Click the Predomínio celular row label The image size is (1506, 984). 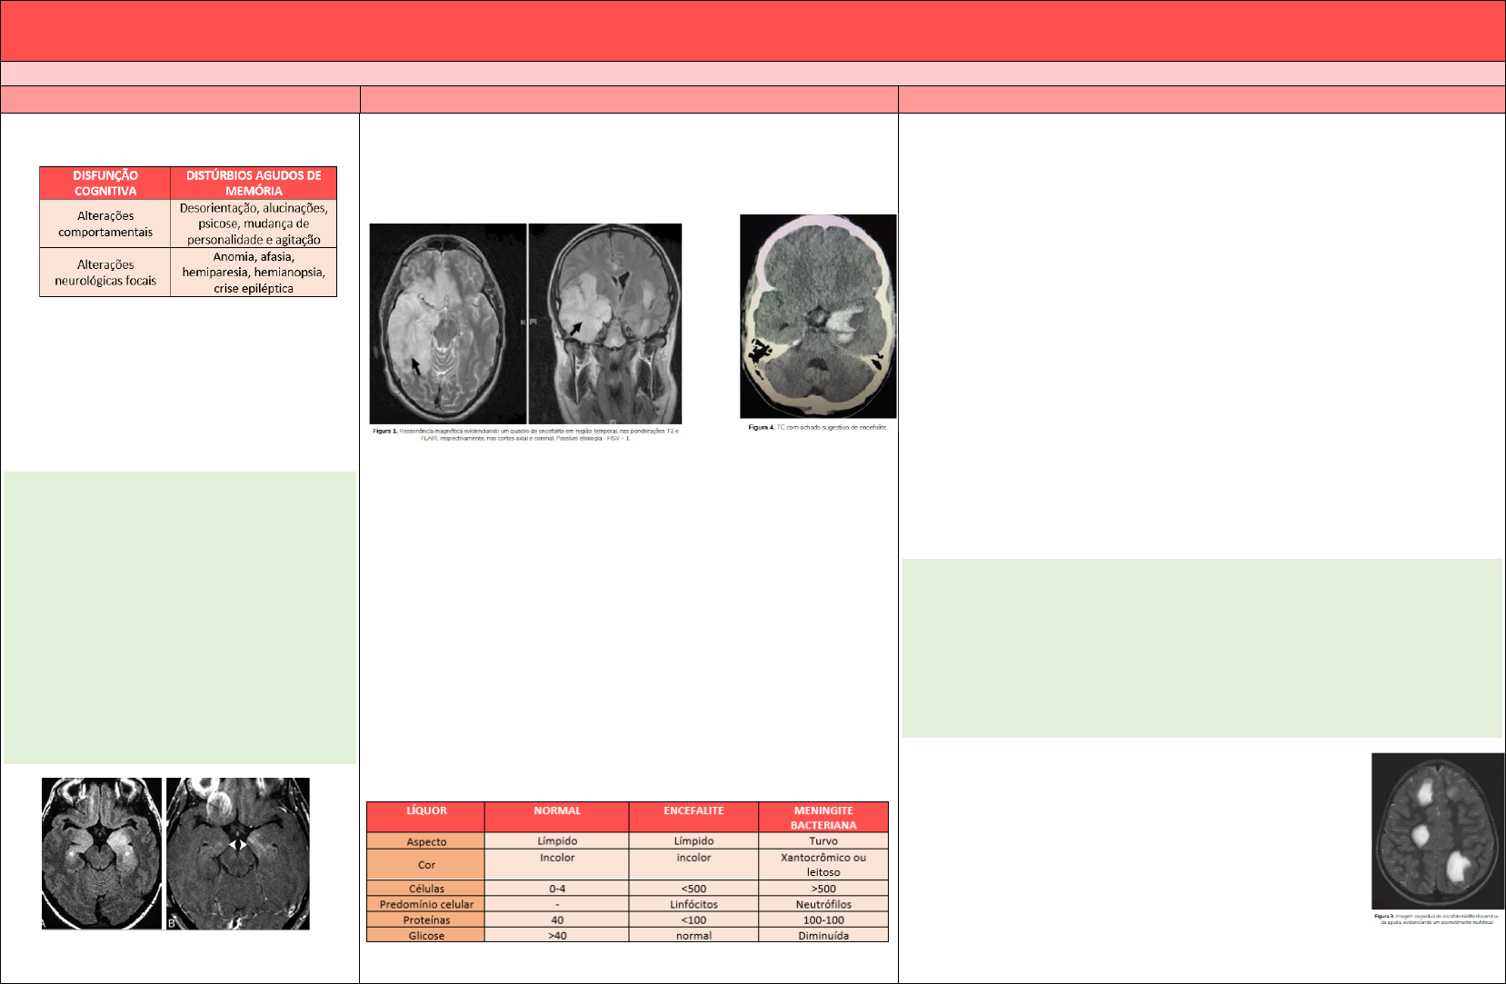click(426, 904)
